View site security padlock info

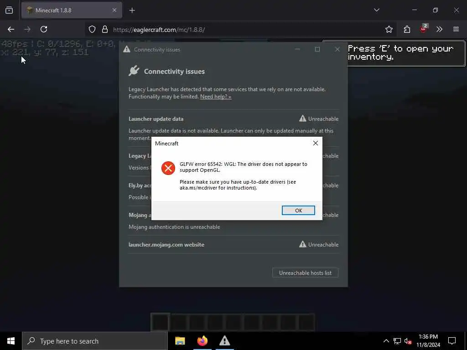pos(104,29)
